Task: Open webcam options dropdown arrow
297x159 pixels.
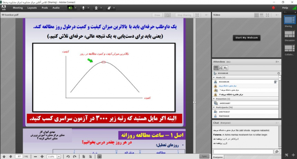Action: pos(101,8)
